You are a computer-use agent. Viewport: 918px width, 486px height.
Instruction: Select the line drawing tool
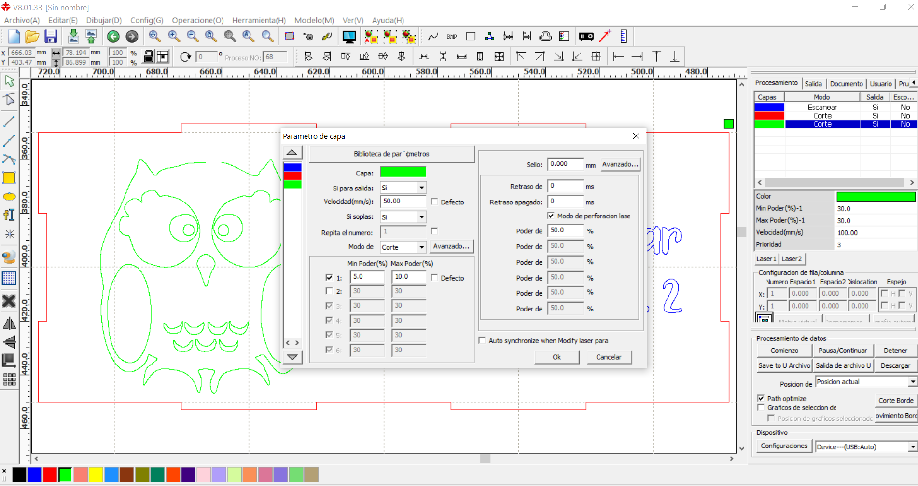coord(9,121)
